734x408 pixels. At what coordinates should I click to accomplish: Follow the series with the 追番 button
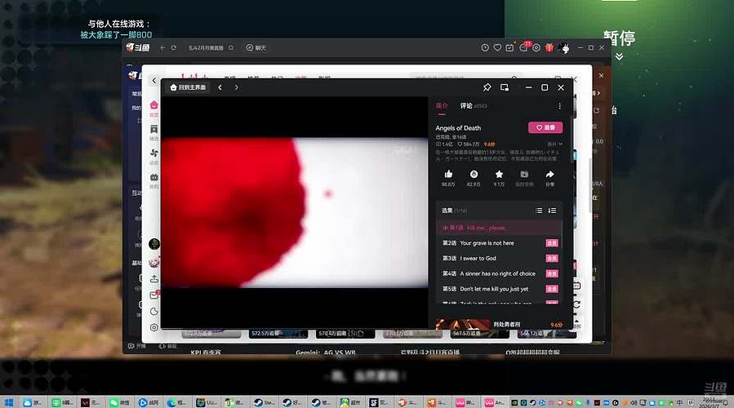point(545,127)
